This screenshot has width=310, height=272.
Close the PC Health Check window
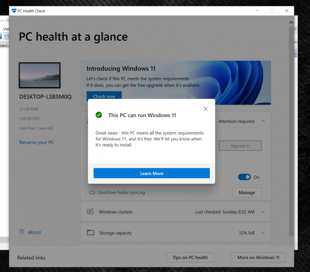pyautogui.click(x=286, y=11)
